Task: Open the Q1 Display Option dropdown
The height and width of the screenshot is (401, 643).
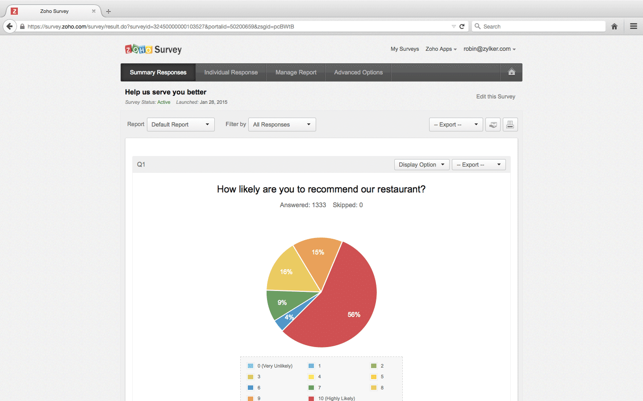Action: click(x=422, y=164)
